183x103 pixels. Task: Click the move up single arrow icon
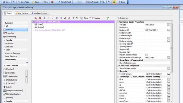click(x=48, y=18)
